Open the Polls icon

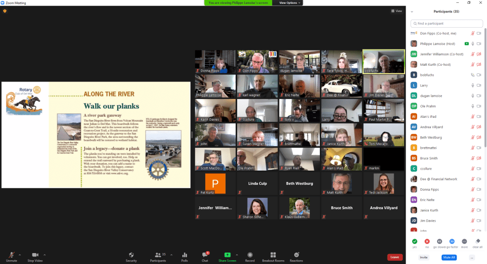point(184,255)
